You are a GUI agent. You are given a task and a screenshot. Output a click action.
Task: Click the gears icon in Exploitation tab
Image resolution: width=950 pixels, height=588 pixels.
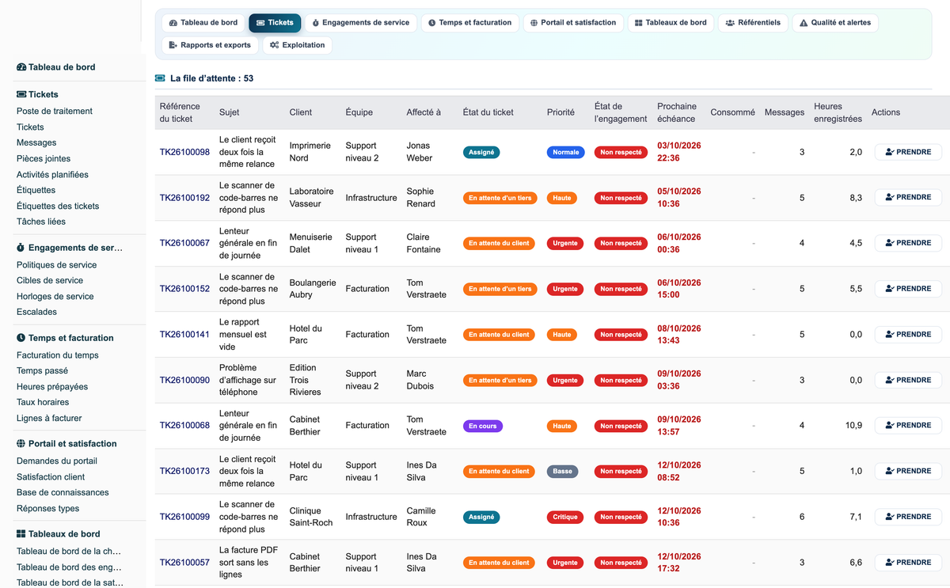click(x=274, y=45)
